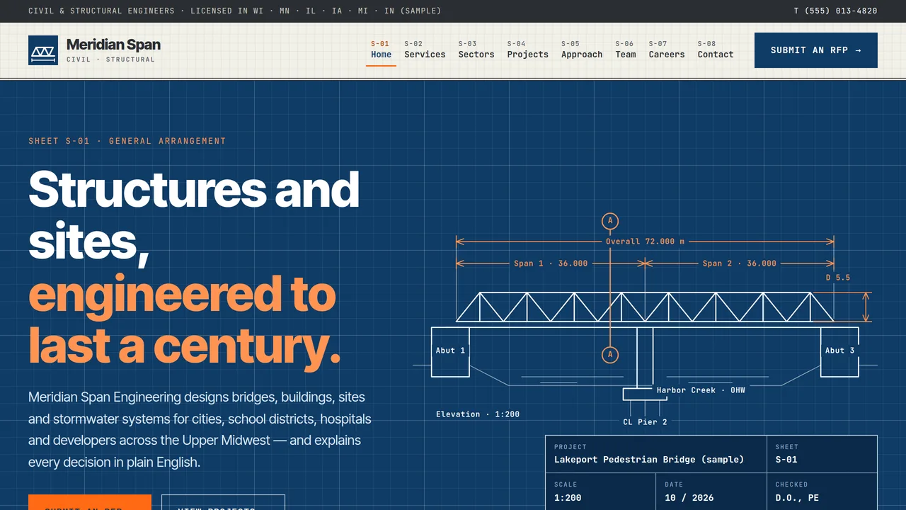Click the View Projects outlined button
Screen dimensions: 906x510
coord(223,502)
